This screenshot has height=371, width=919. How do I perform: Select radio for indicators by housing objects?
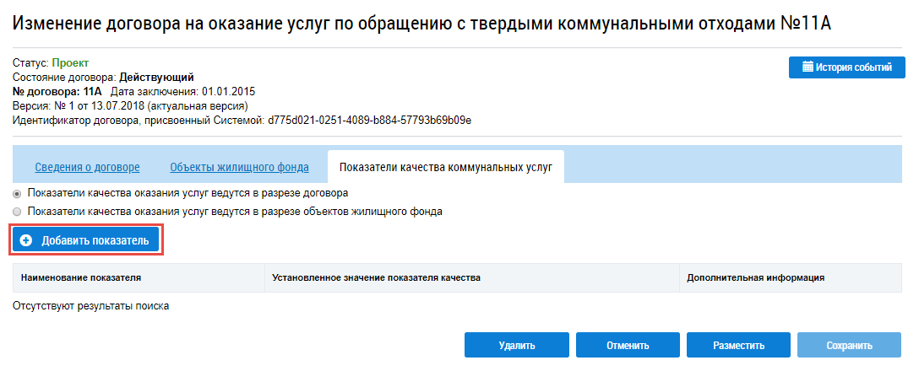pyautogui.click(x=17, y=212)
